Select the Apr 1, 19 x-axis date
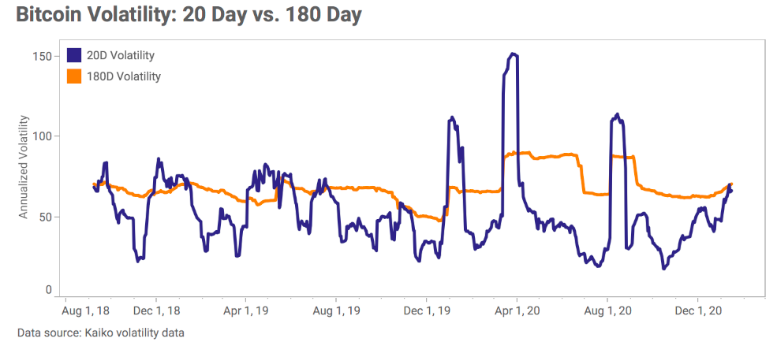Screen dimensions: 777x342 pos(247,310)
